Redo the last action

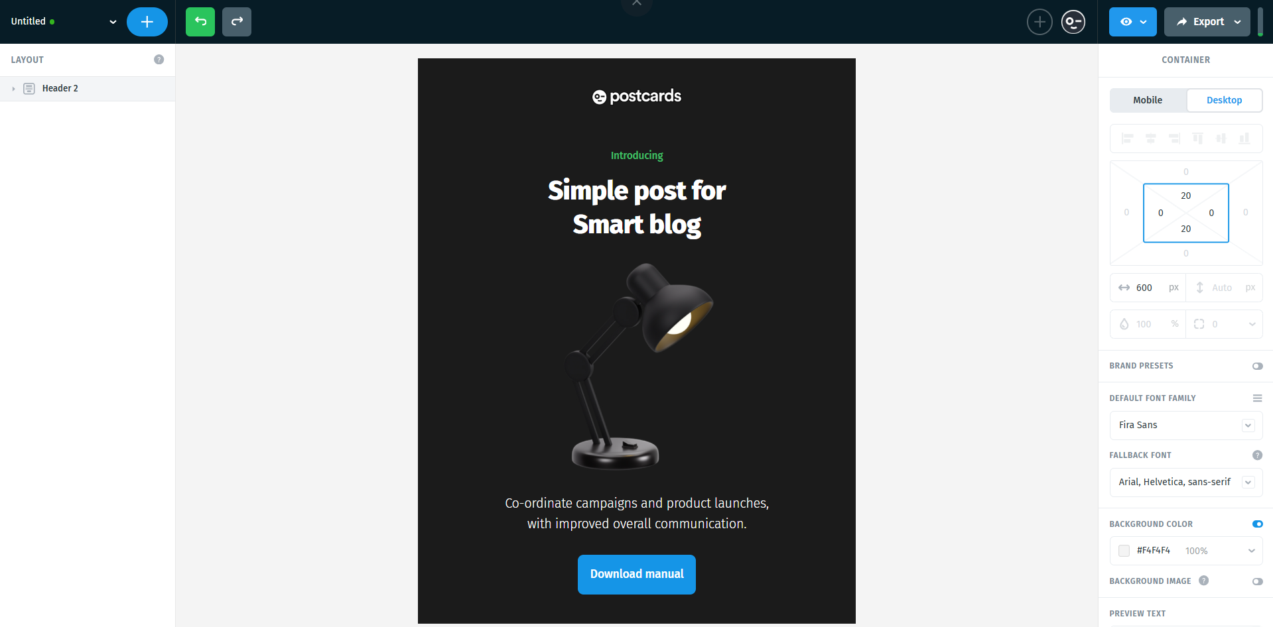tap(237, 22)
